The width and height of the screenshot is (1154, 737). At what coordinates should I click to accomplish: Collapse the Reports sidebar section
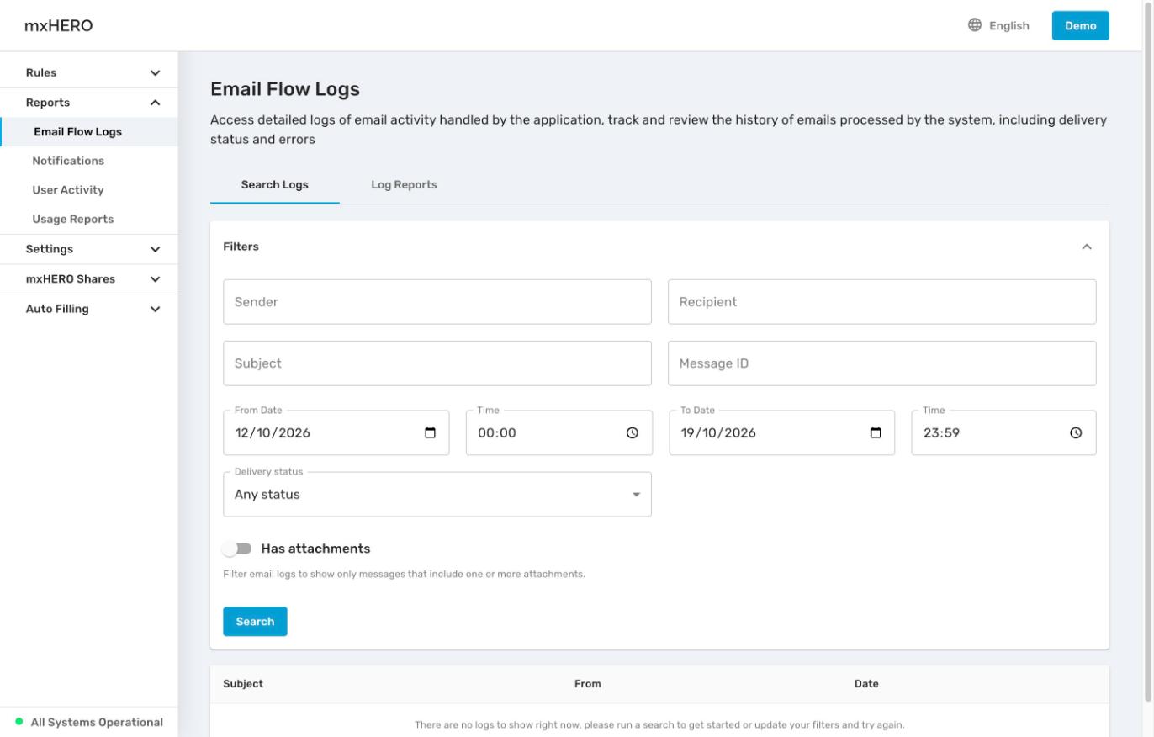pos(89,103)
